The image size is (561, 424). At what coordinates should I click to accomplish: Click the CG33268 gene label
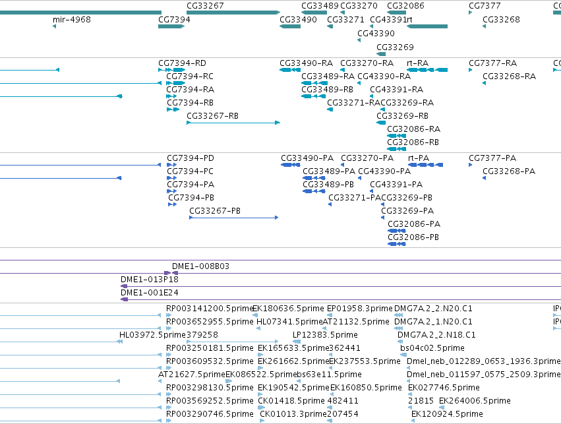[x=501, y=20]
